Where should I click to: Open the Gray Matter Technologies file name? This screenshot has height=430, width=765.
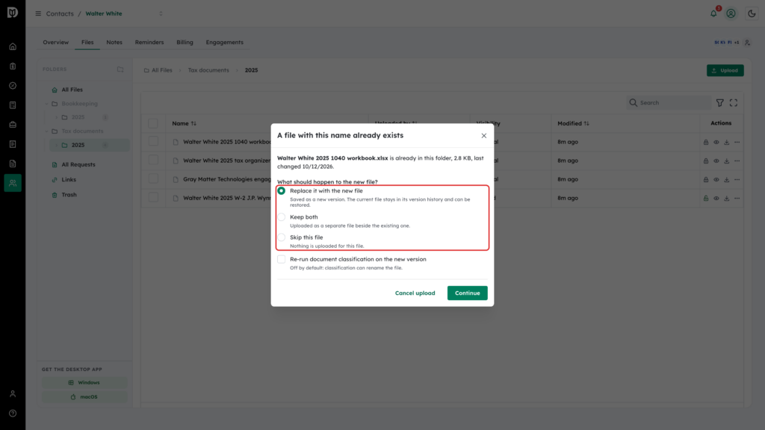click(227, 179)
